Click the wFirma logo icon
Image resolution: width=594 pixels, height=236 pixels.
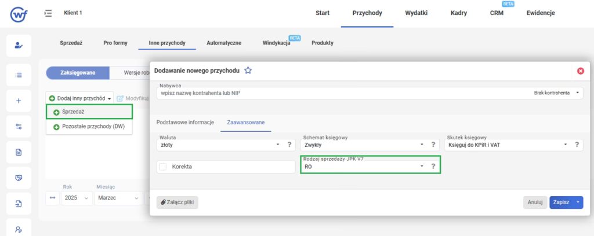[19, 13]
